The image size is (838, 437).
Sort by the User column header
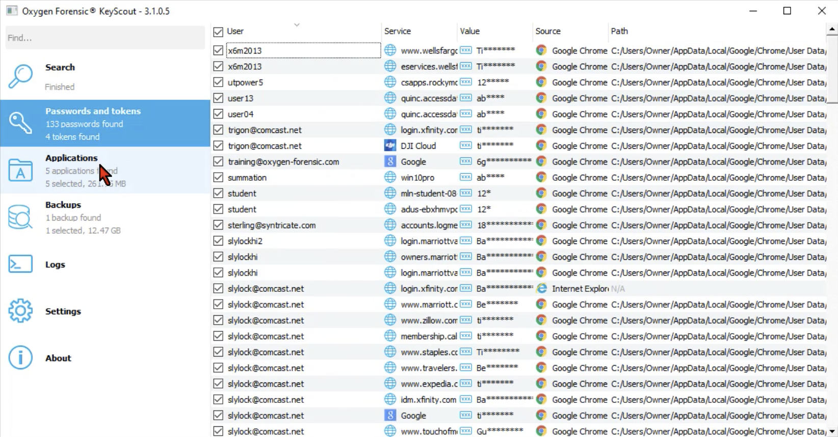pyautogui.click(x=303, y=31)
